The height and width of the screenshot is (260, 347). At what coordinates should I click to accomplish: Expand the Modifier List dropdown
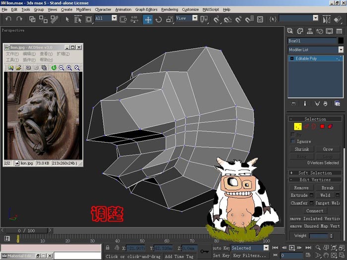point(341,50)
